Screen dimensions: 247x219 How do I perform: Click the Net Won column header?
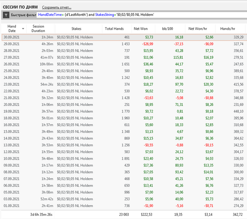pyautogui.click(x=141, y=28)
